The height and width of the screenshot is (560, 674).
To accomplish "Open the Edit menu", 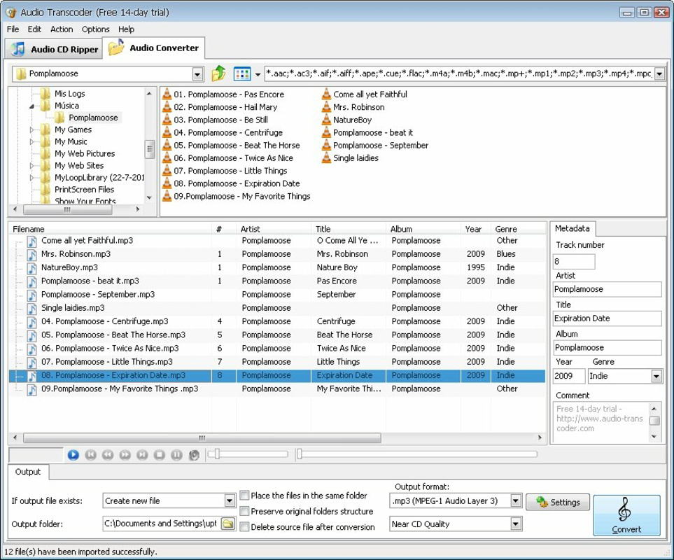I will point(34,29).
